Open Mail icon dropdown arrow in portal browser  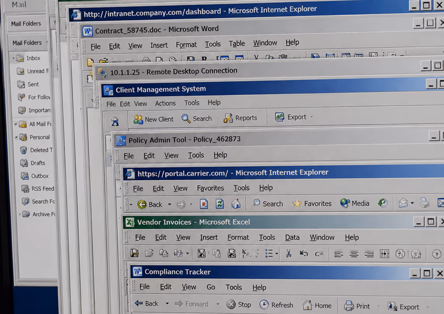click(412, 203)
